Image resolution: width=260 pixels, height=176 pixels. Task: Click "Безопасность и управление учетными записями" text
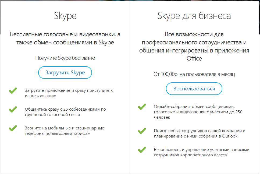coord(202,152)
